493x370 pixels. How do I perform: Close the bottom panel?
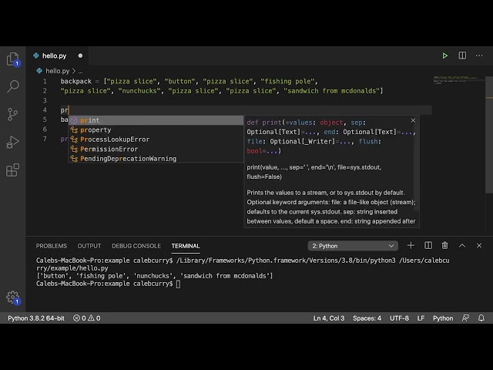point(479,245)
